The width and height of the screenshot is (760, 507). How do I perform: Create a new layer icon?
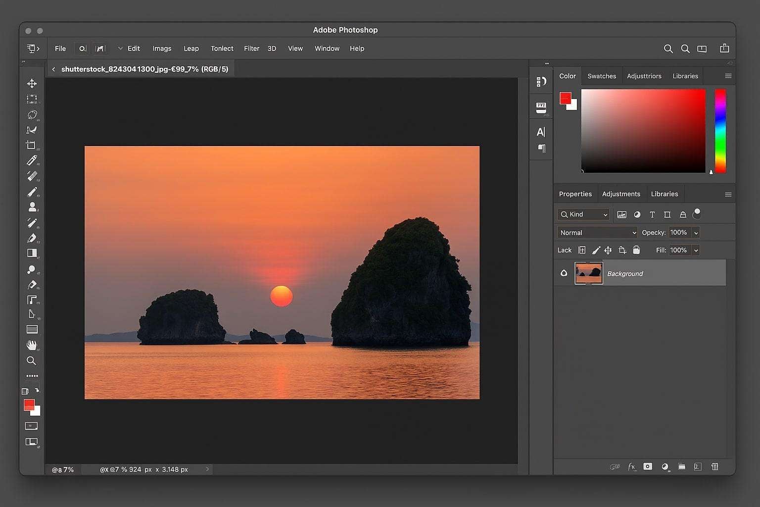698,466
